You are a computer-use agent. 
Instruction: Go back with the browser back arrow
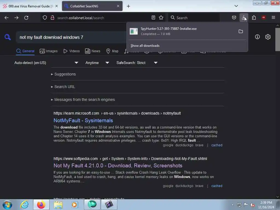tap(7, 18)
